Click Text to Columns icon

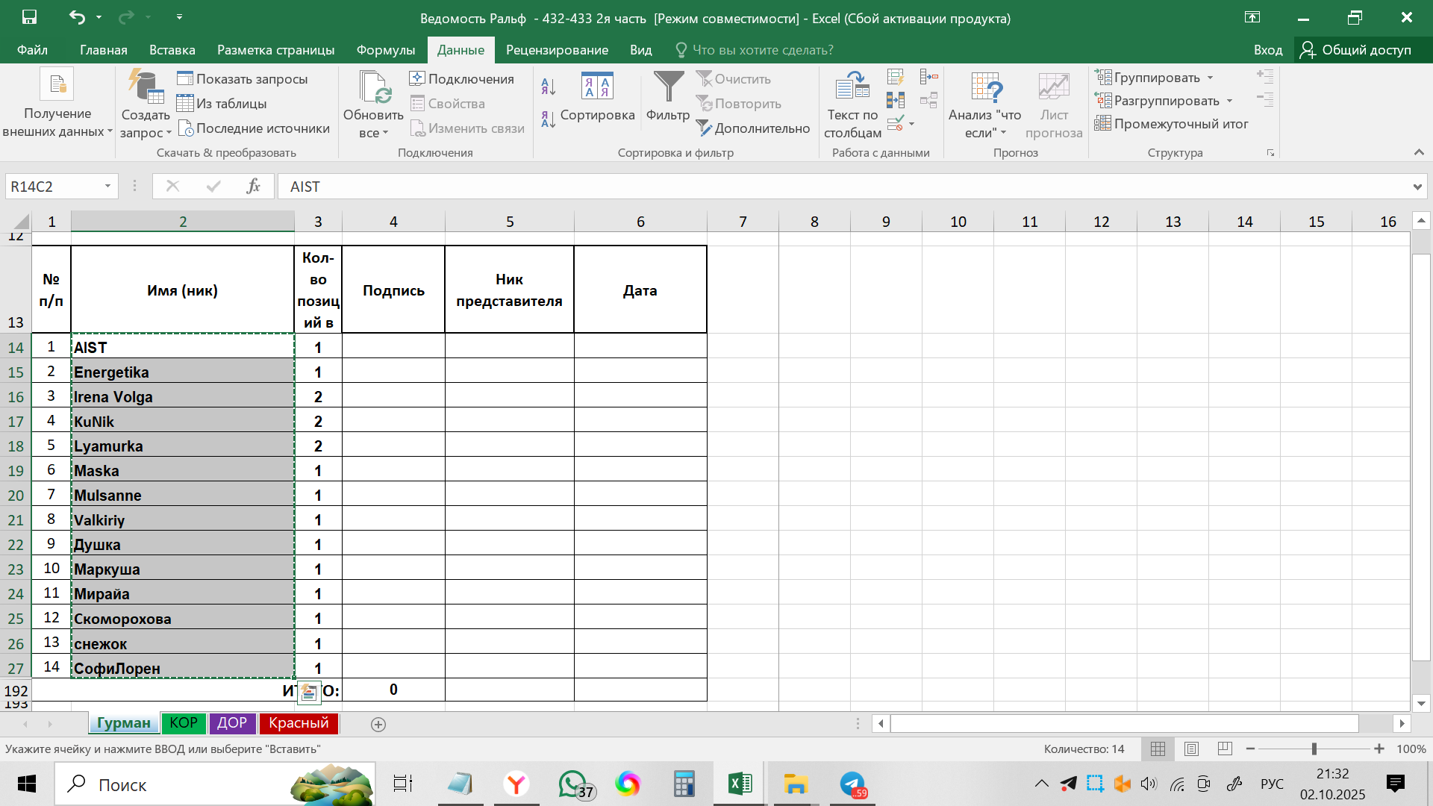click(x=852, y=87)
